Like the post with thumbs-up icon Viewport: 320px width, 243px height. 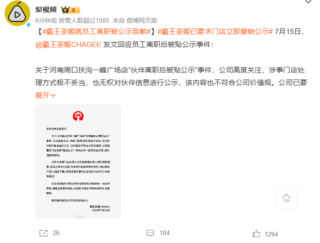256,233
